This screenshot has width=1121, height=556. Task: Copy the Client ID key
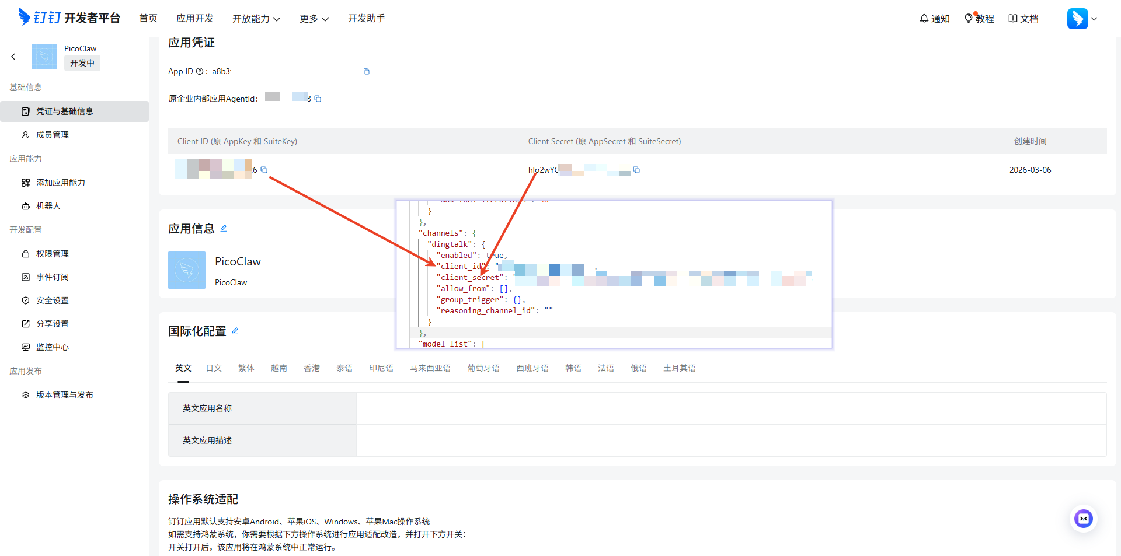pyautogui.click(x=264, y=170)
